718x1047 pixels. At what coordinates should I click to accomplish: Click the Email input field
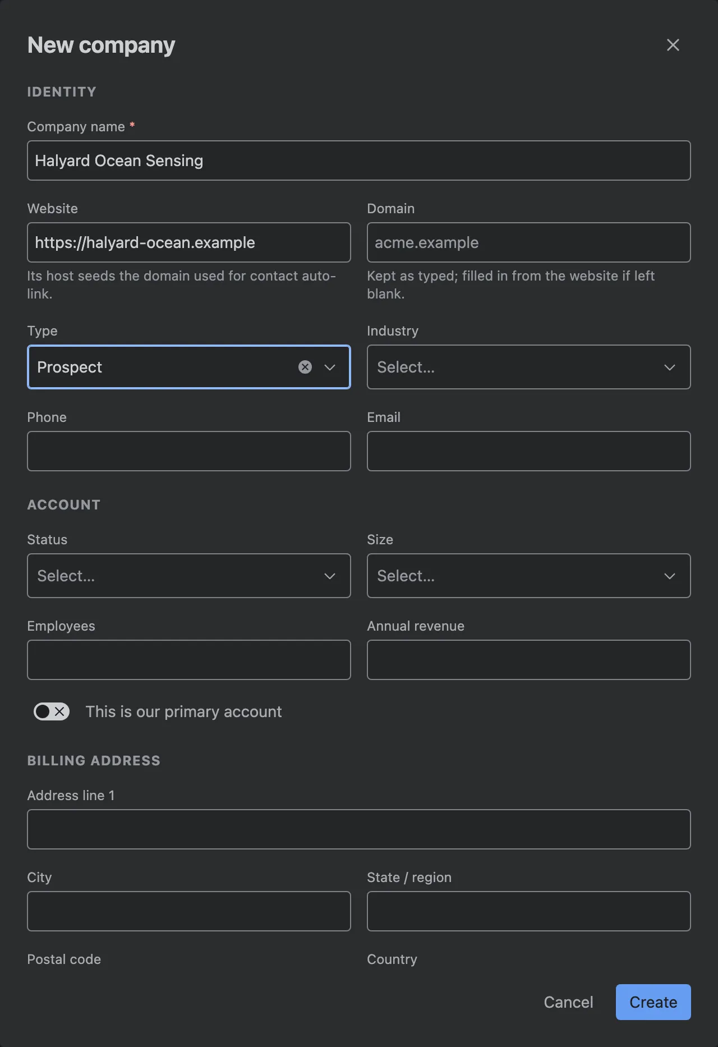tap(528, 451)
